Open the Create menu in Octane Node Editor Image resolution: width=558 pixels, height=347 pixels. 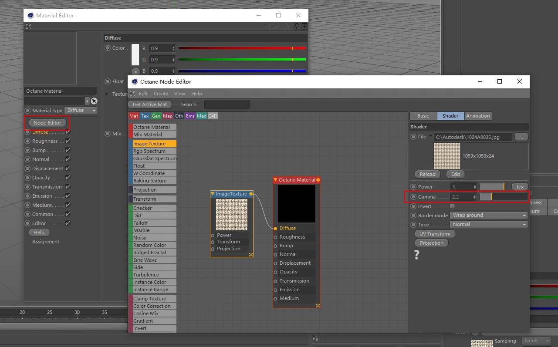point(161,94)
